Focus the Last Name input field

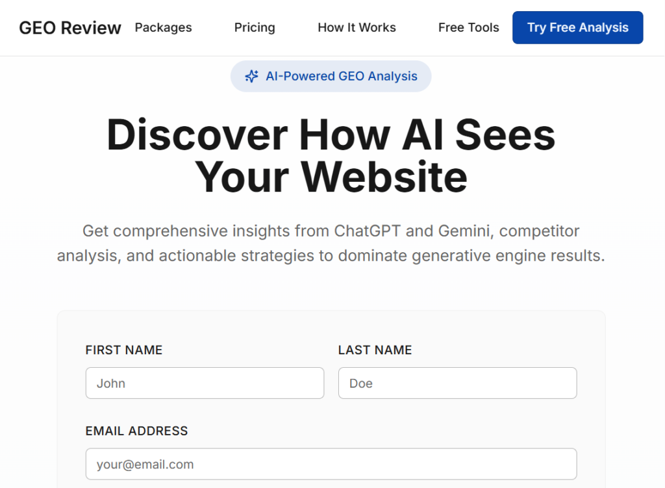click(x=457, y=383)
